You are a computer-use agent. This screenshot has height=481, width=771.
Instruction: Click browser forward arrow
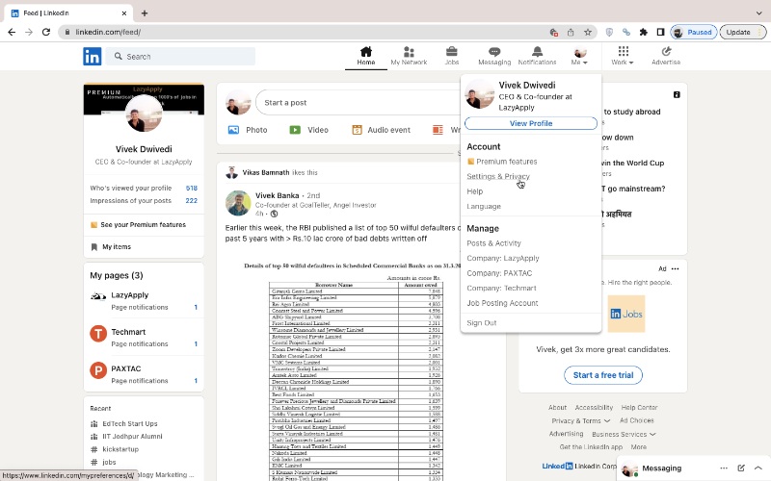29,32
